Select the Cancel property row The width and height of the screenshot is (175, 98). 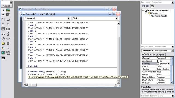tap(156, 66)
